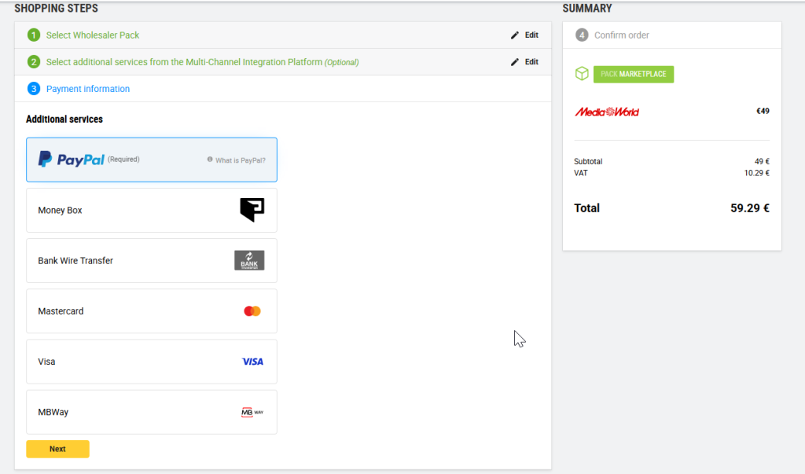Click the Mastercard logo icon
This screenshot has width=805, height=474.
[x=252, y=311]
